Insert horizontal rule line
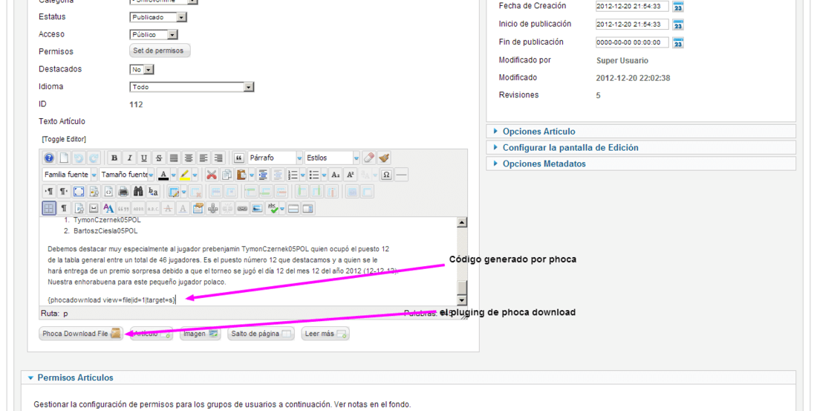This screenshot has width=817, height=411. click(x=401, y=175)
